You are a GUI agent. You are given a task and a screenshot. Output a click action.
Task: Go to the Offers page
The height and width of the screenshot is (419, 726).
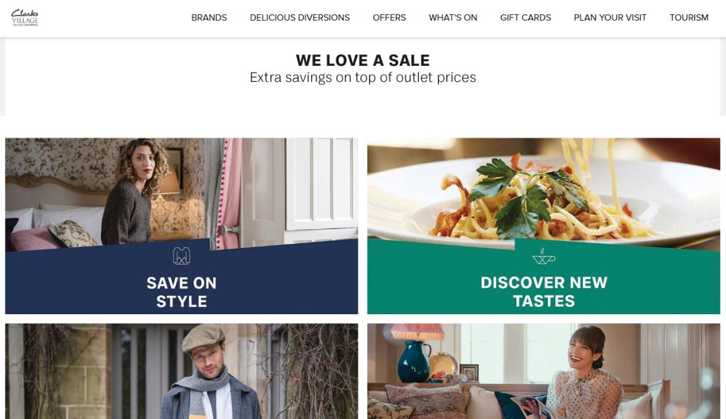(389, 17)
